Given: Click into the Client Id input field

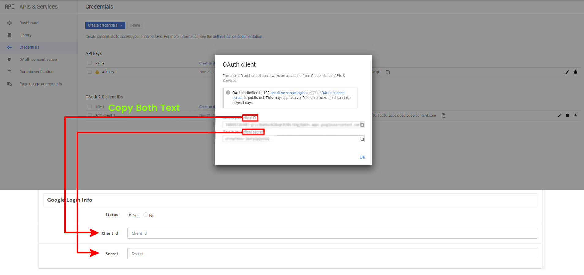Looking at the screenshot, I should point(332,233).
